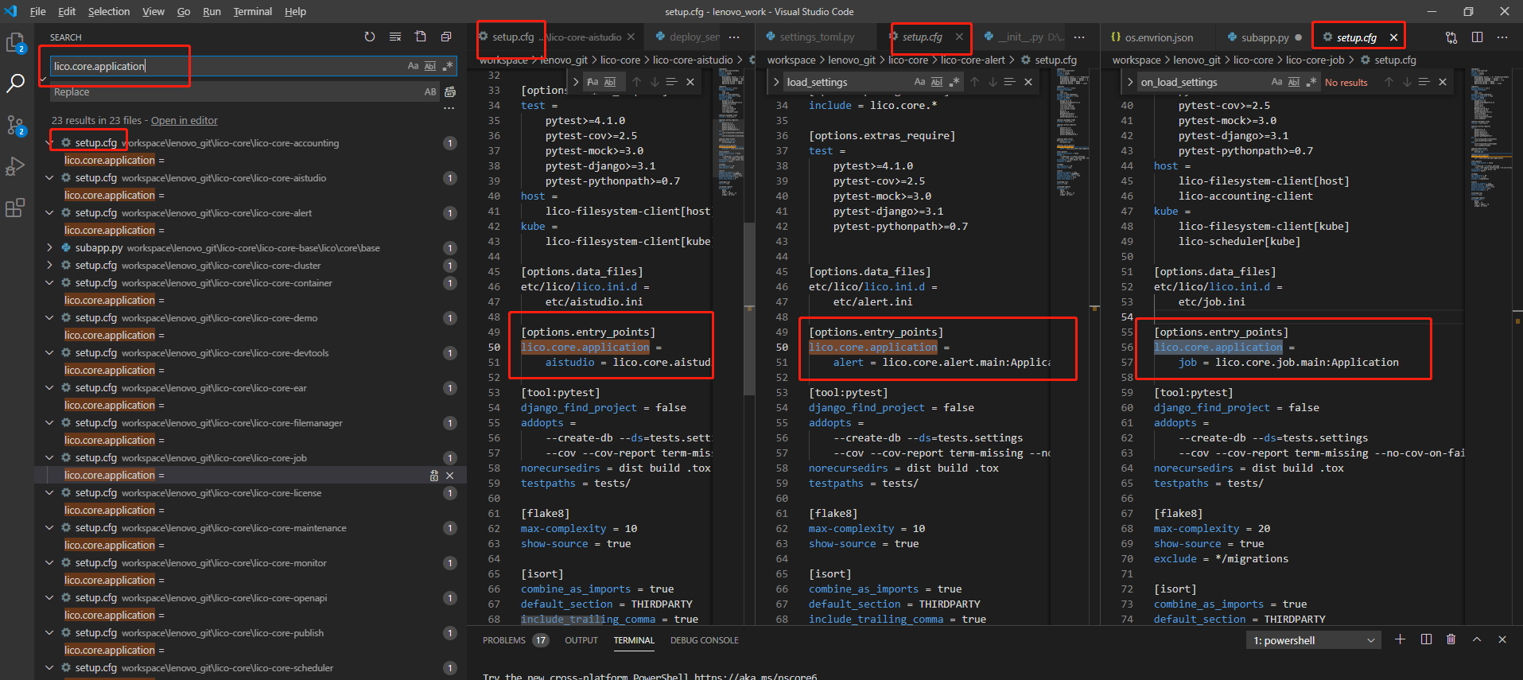Switch to the settings_toml.py tab

pos(817,37)
